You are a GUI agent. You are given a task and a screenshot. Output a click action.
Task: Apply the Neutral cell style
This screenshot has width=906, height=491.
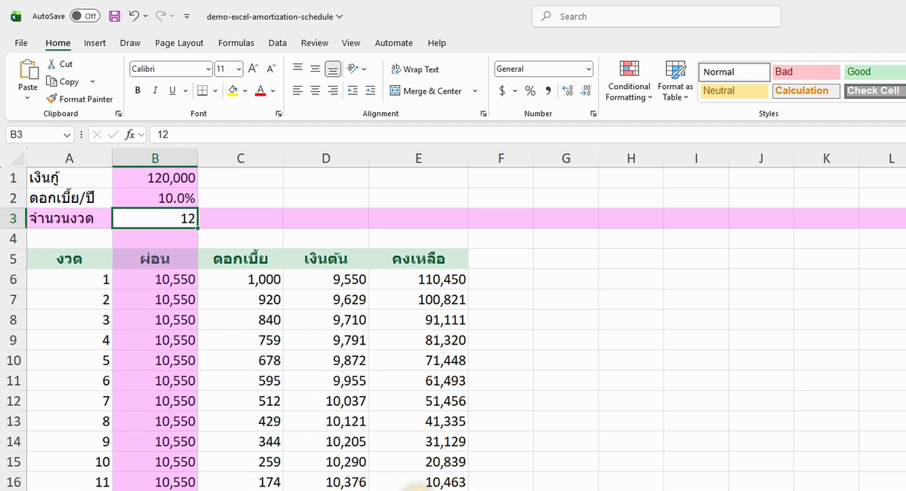[x=735, y=91]
